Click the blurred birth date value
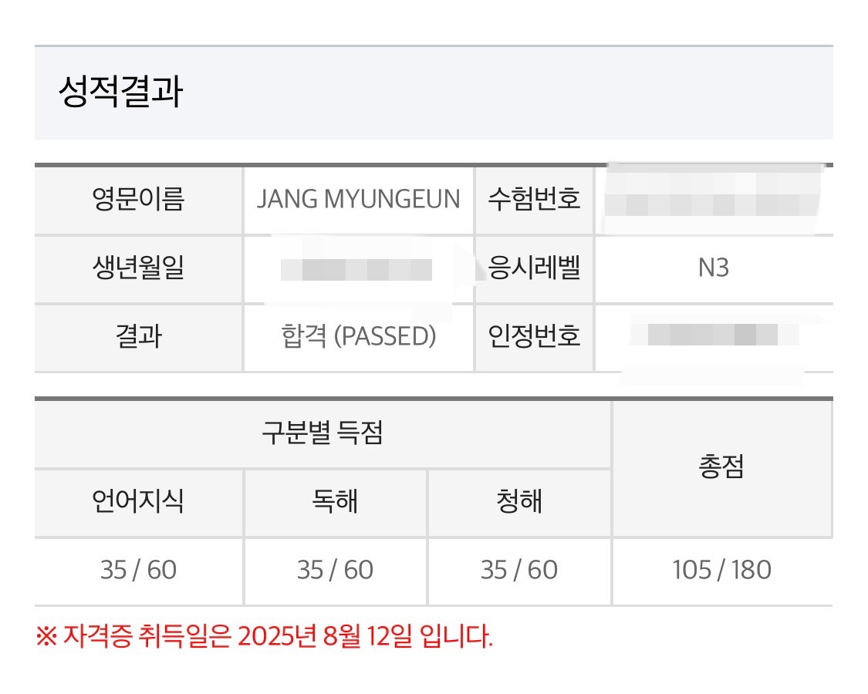Image resolution: width=868 pixels, height=694 pixels. coord(356,269)
